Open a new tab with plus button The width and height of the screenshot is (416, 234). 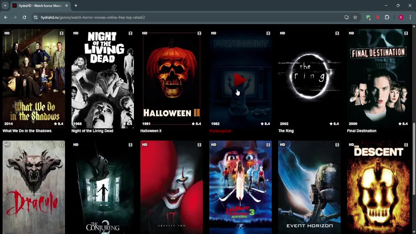76,6
